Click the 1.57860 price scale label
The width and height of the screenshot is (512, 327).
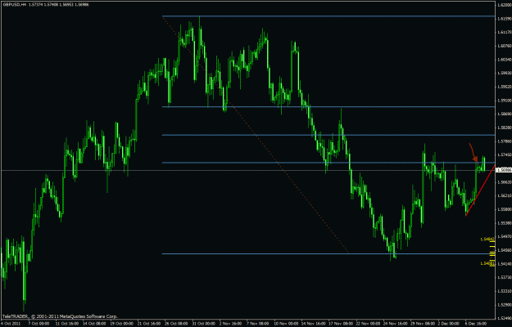click(x=504, y=141)
